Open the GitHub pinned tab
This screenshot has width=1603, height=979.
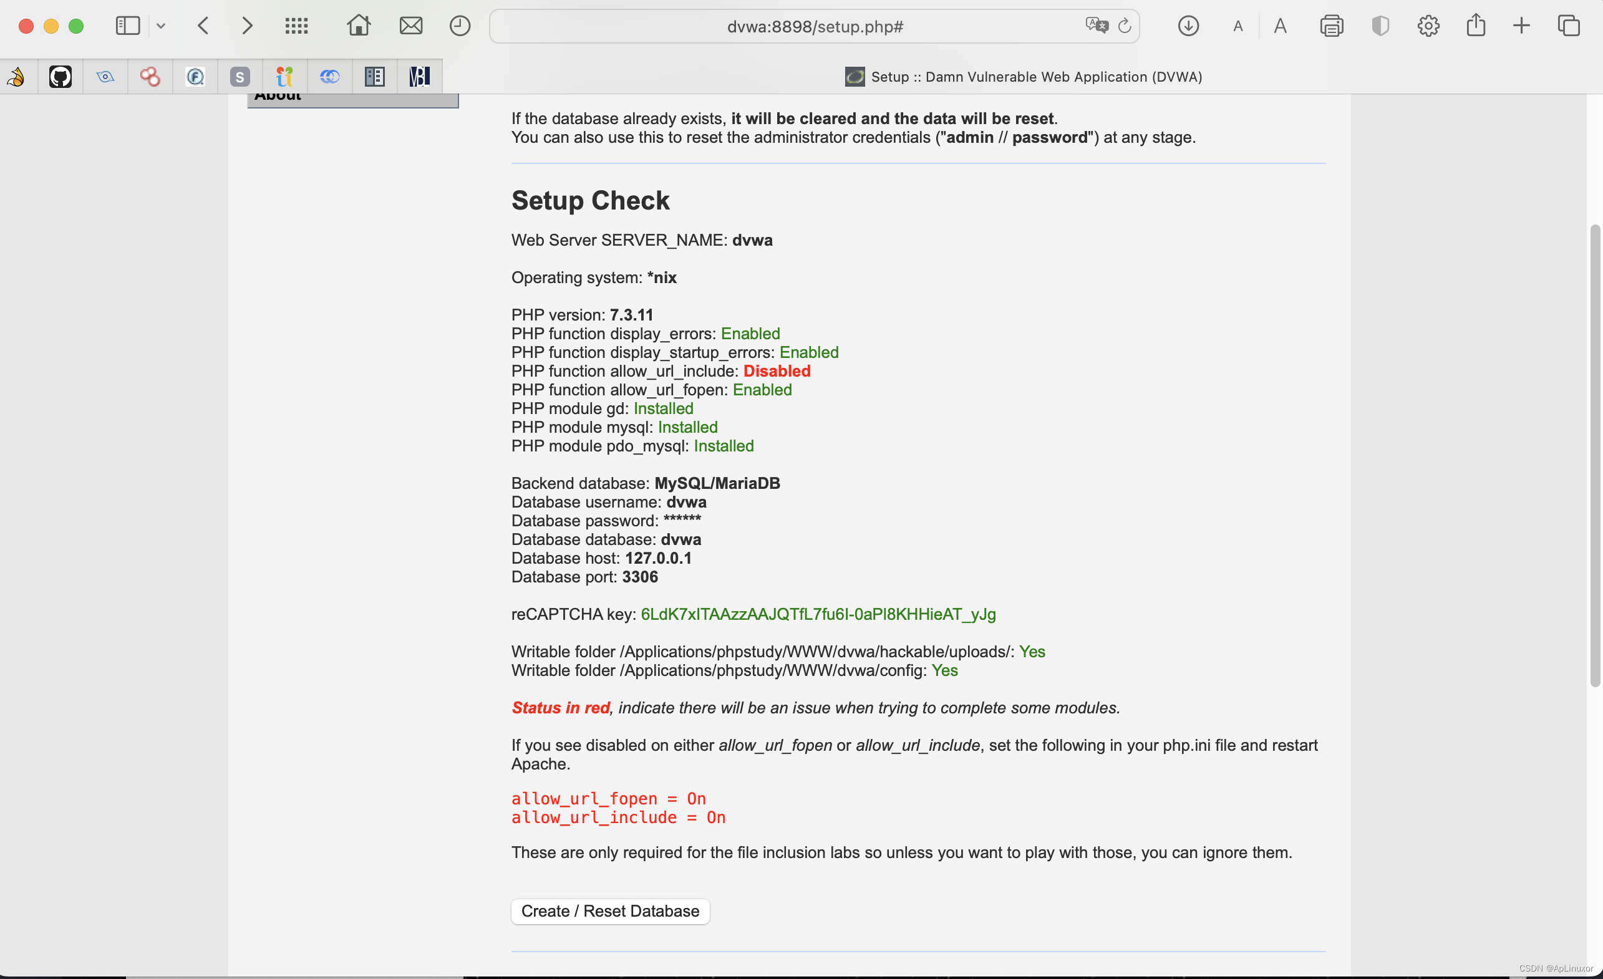(x=61, y=77)
